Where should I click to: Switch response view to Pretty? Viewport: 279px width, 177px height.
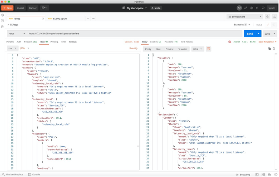coord(148,49)
